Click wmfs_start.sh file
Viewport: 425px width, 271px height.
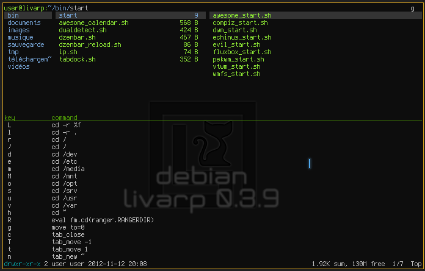pyautogui.click(x=236, y=74)
